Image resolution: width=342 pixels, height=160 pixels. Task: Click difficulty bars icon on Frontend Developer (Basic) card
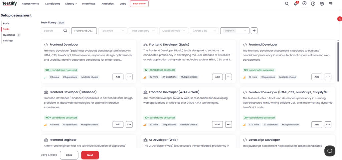point(145,77)
